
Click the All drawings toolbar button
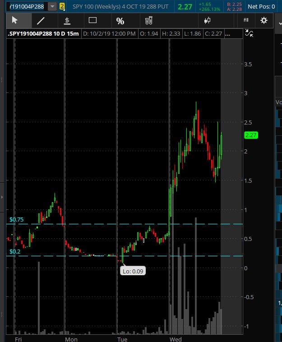pos(246,20)
